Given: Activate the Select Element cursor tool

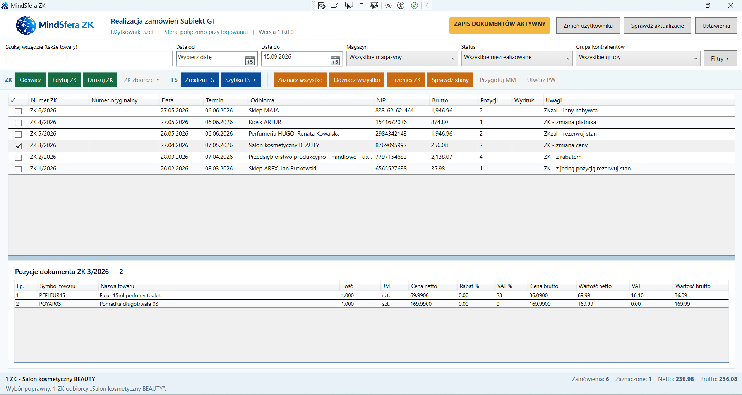Looking at the screenshot, I should point(349,5).
